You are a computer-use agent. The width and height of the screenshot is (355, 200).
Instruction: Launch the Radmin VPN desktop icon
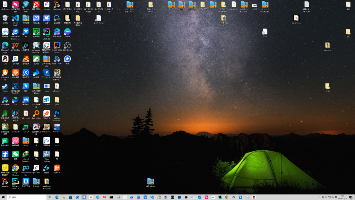coord(26,5)
